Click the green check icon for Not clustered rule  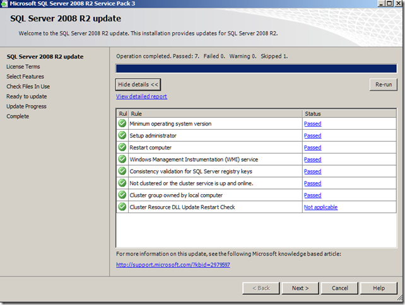[x=122, y=183]
